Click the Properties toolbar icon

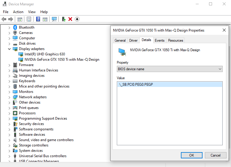pos(29,19)
